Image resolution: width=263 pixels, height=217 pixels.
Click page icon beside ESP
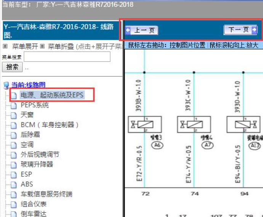point(14,175)
